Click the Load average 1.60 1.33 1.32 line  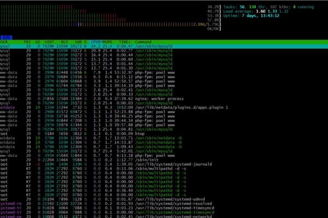pos(256,11)
